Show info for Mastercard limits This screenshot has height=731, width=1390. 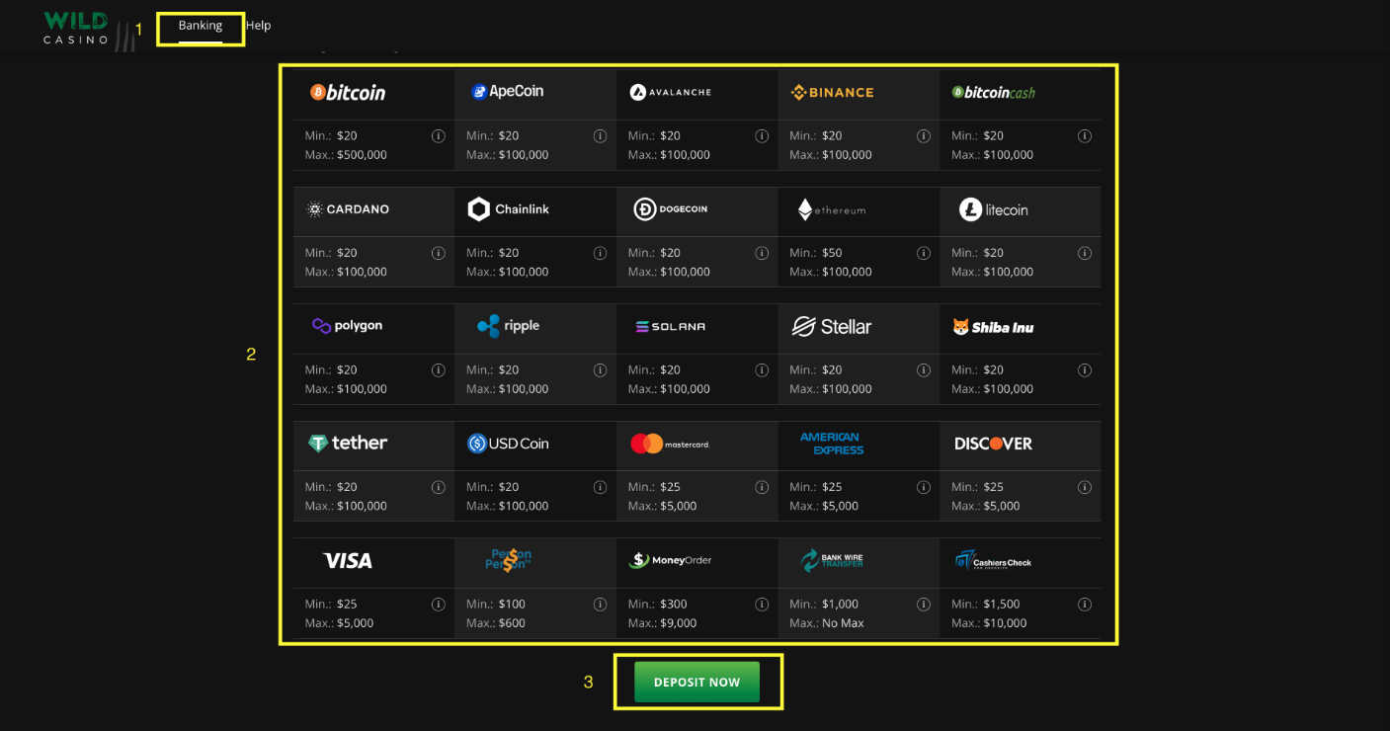pyautogui.click(x=762, y=487)
